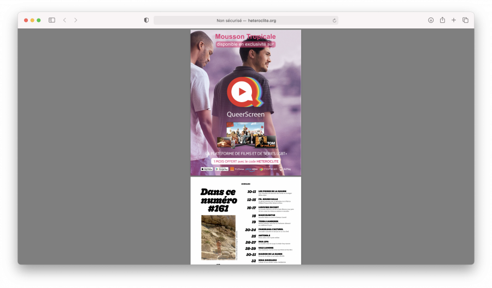The image size is (492, 288).
Task: Click the Google Play badge
Action: pyautogui.click(x=221, y=169)
